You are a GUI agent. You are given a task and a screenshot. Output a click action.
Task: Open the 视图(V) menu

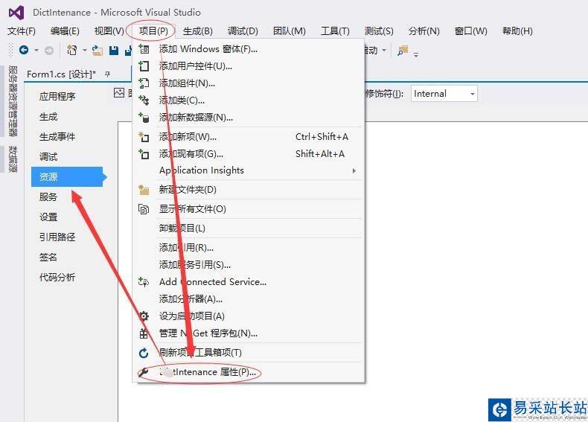(x=109, y=31)
